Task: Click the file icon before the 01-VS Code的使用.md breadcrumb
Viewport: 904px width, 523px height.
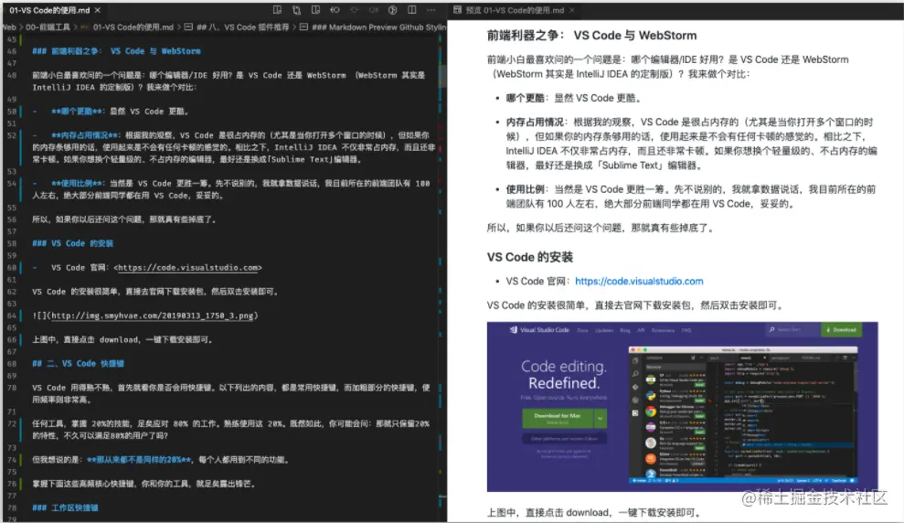Action: coord(85,27)
